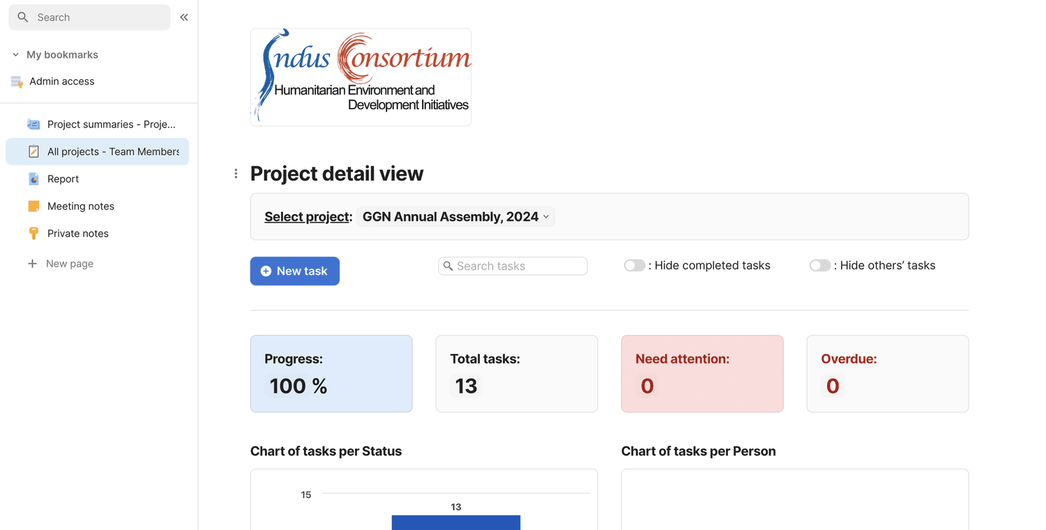This screenshot has height=530, width=1046.
Task: Open the Meeting notes page
Action: (98, 206)
